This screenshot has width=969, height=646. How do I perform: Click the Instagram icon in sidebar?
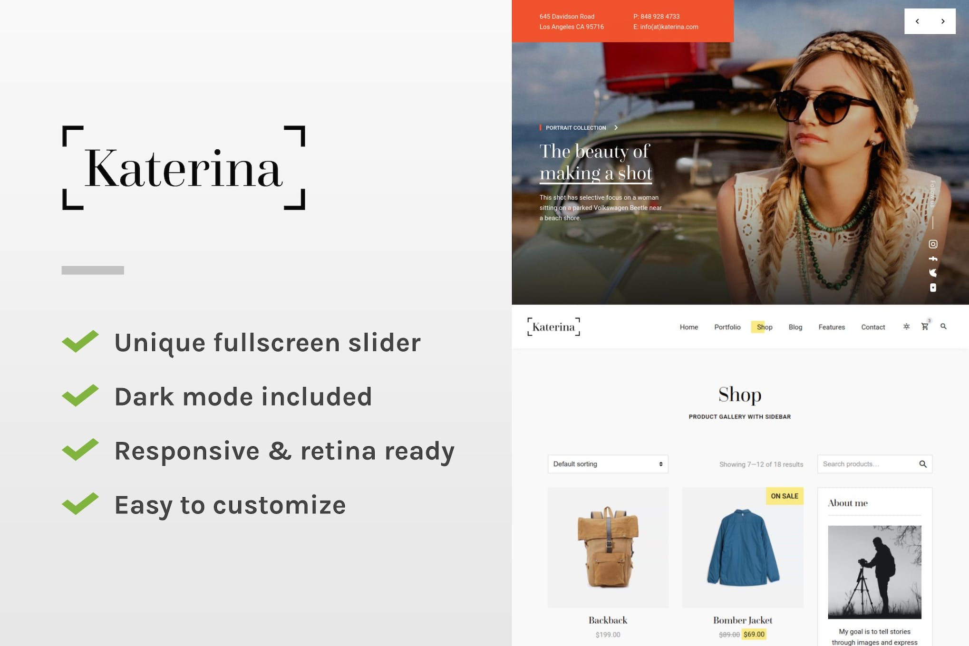(932, 244)
